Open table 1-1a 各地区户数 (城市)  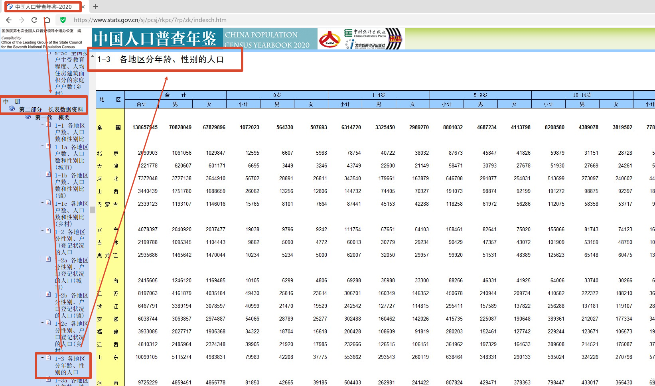point(71,157)
